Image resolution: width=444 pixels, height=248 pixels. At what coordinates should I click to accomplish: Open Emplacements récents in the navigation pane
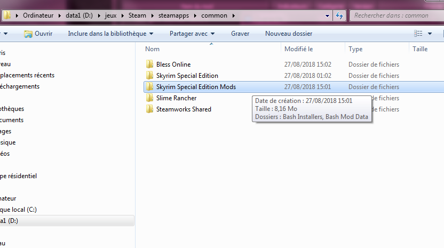tap(27, 75)
